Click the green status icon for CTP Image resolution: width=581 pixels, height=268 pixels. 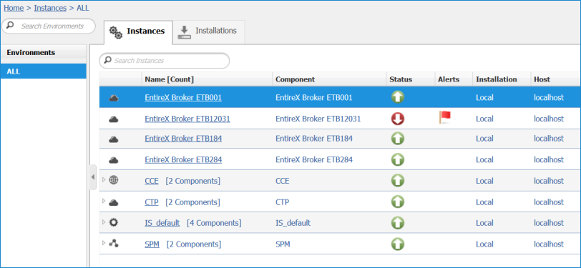tap(398, 202)
